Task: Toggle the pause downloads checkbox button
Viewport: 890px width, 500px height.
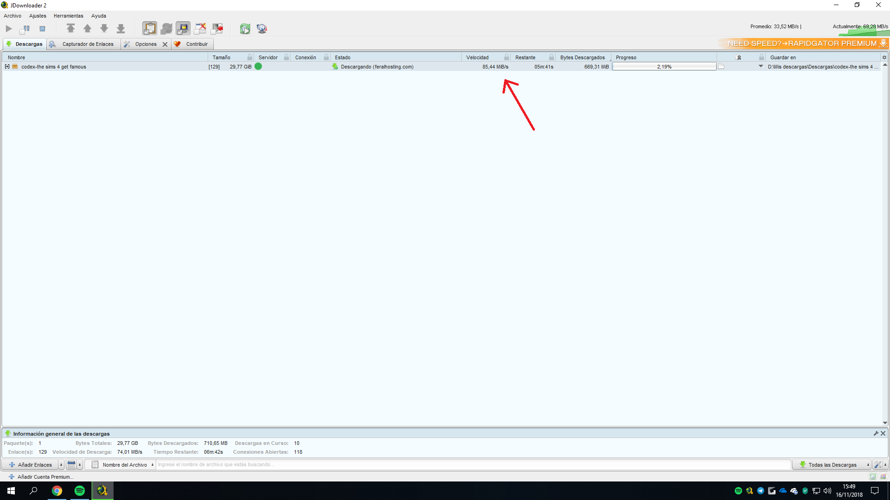Action: [x=25, y=29]
